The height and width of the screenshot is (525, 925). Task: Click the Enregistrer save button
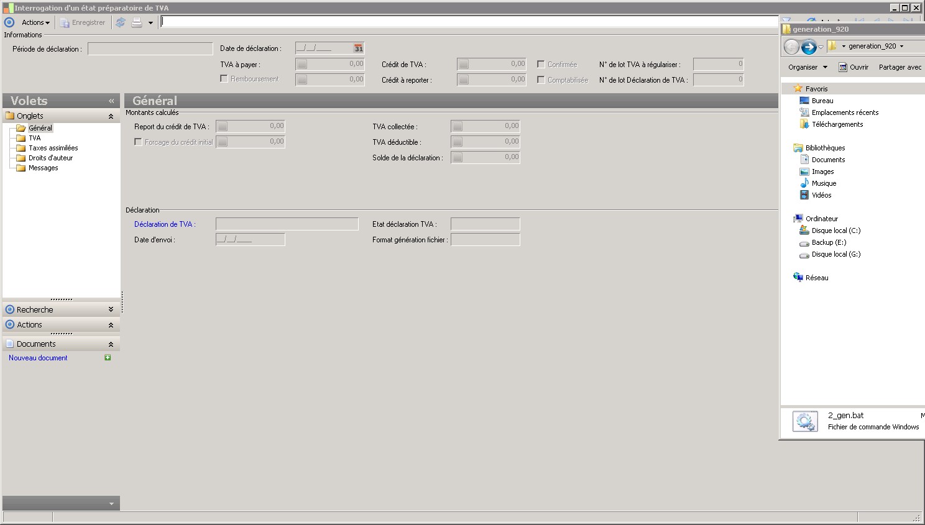(83, 22)
